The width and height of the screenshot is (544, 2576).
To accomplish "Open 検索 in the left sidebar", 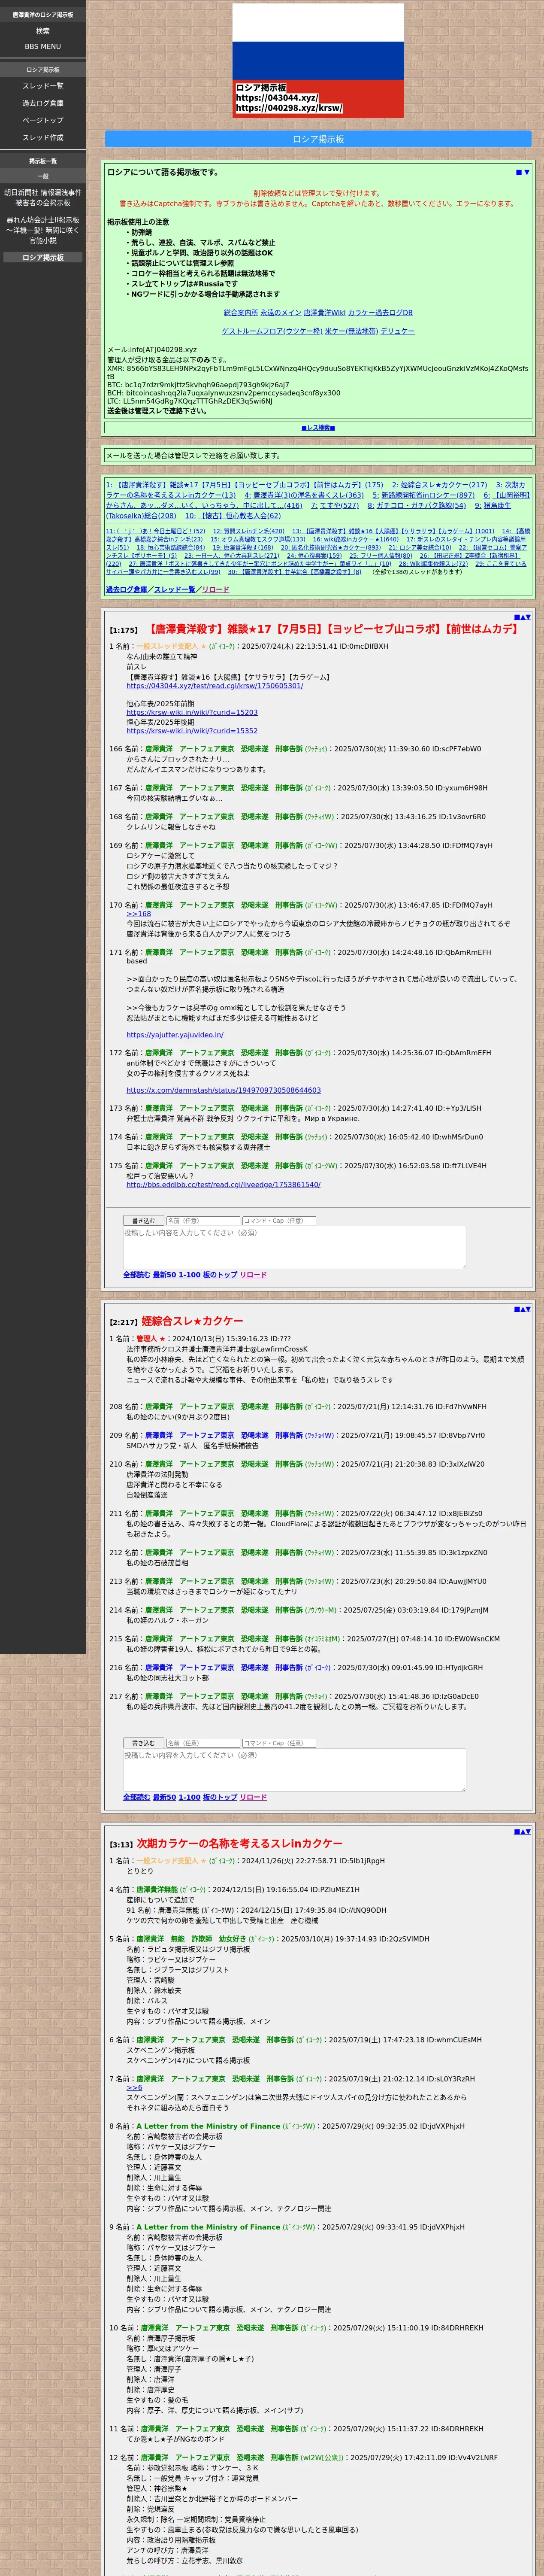I will coord(43,31).
